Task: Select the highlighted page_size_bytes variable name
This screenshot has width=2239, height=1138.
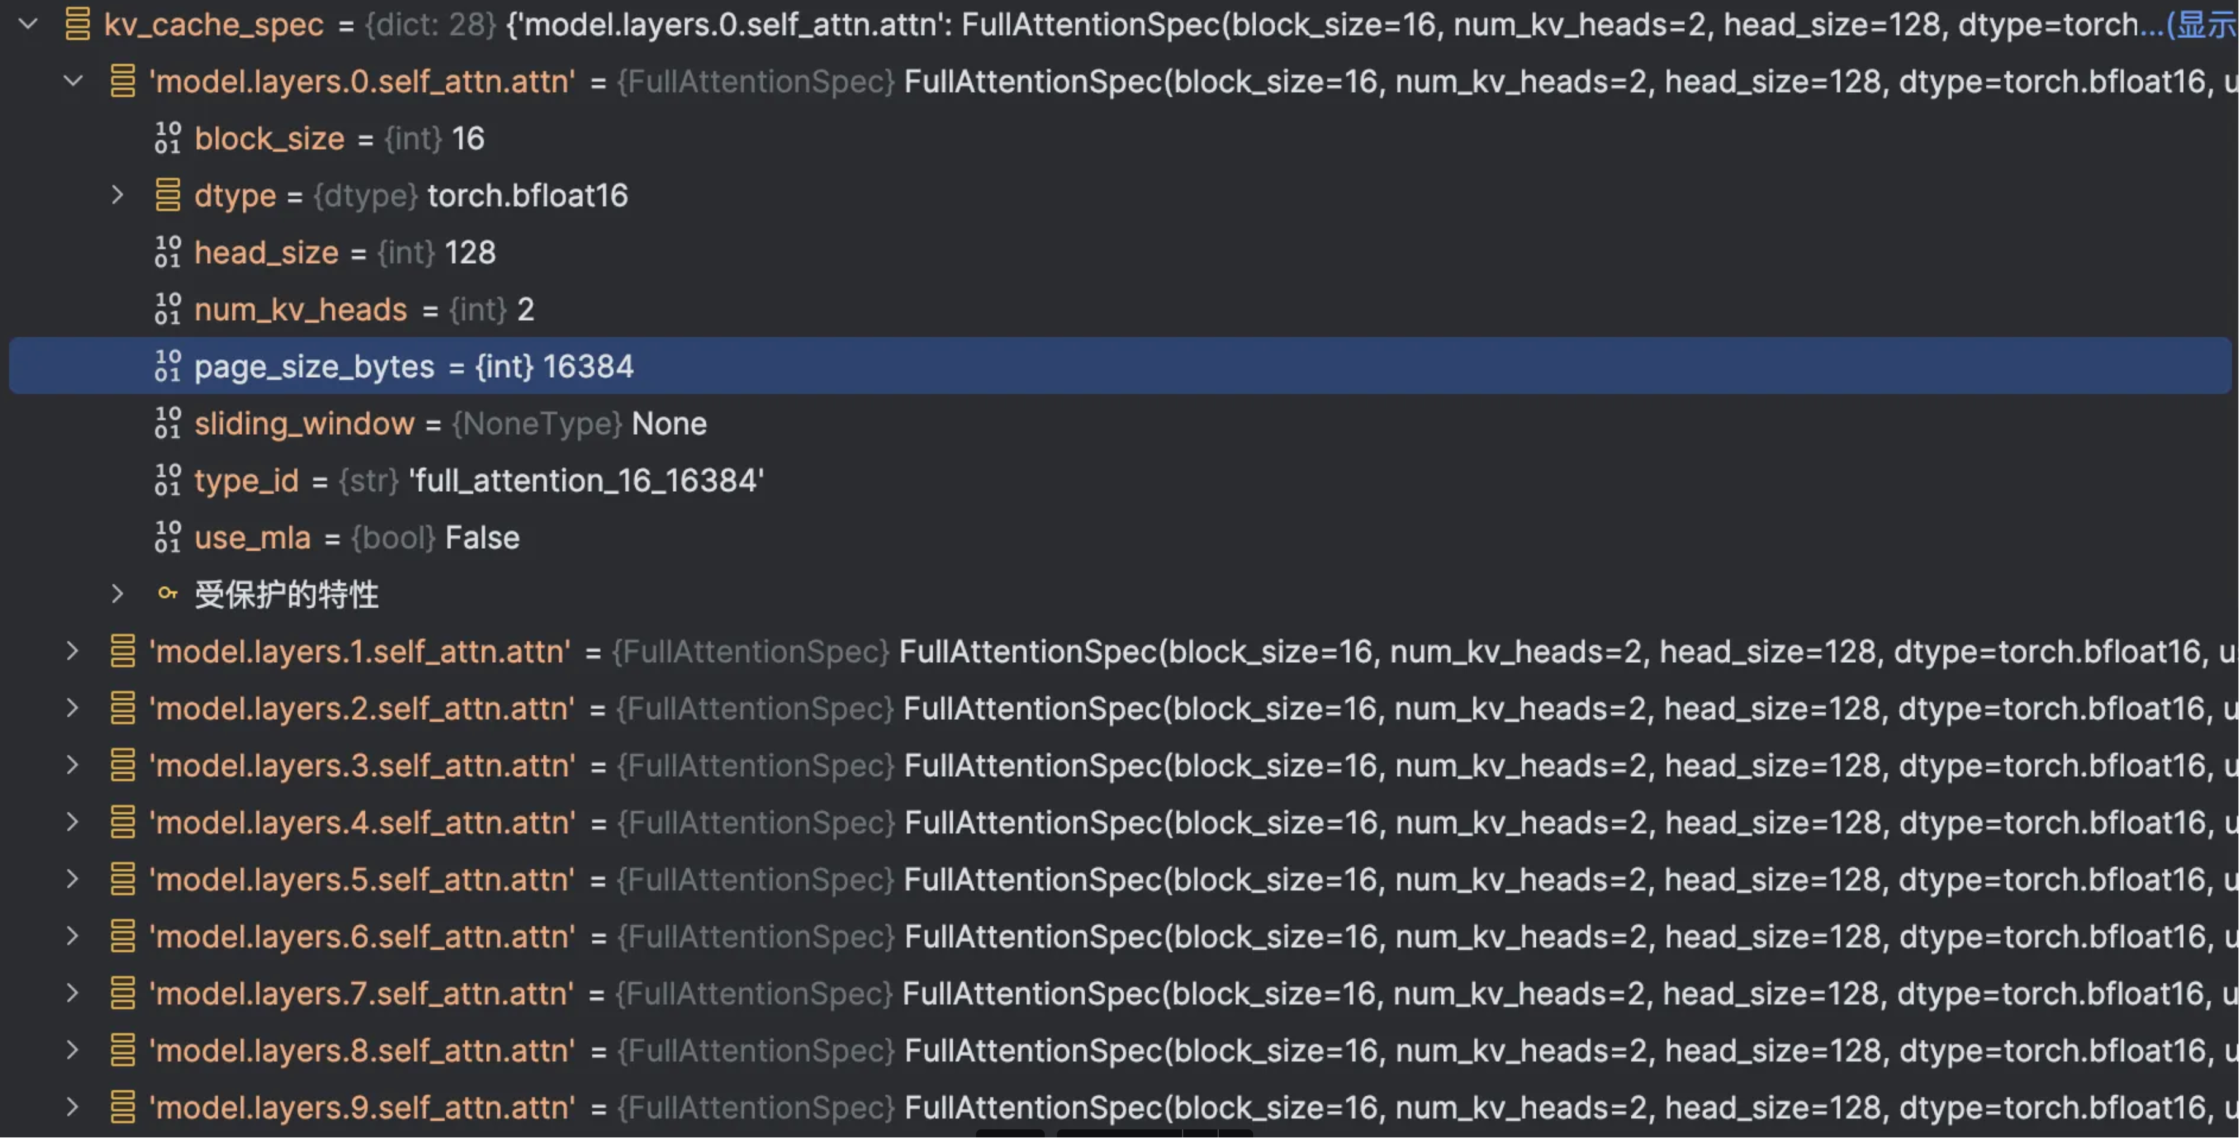Action: click(314, 367)
